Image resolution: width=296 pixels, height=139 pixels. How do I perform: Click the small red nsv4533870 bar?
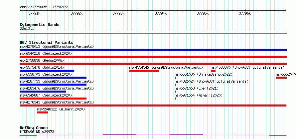pyautogui.click(x=213, y=71)
